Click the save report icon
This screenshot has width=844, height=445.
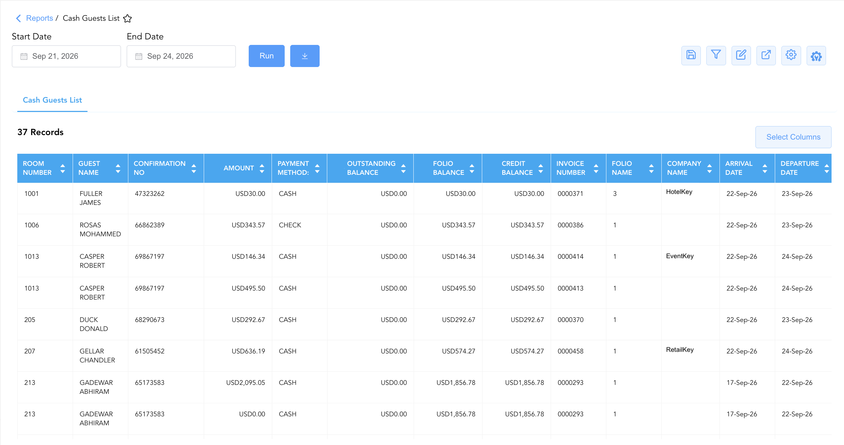(x=691, y=55)
